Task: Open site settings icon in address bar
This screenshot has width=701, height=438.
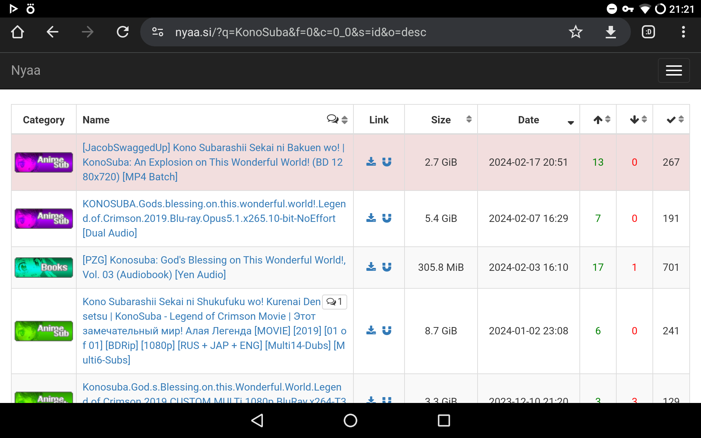Action: 158,32
